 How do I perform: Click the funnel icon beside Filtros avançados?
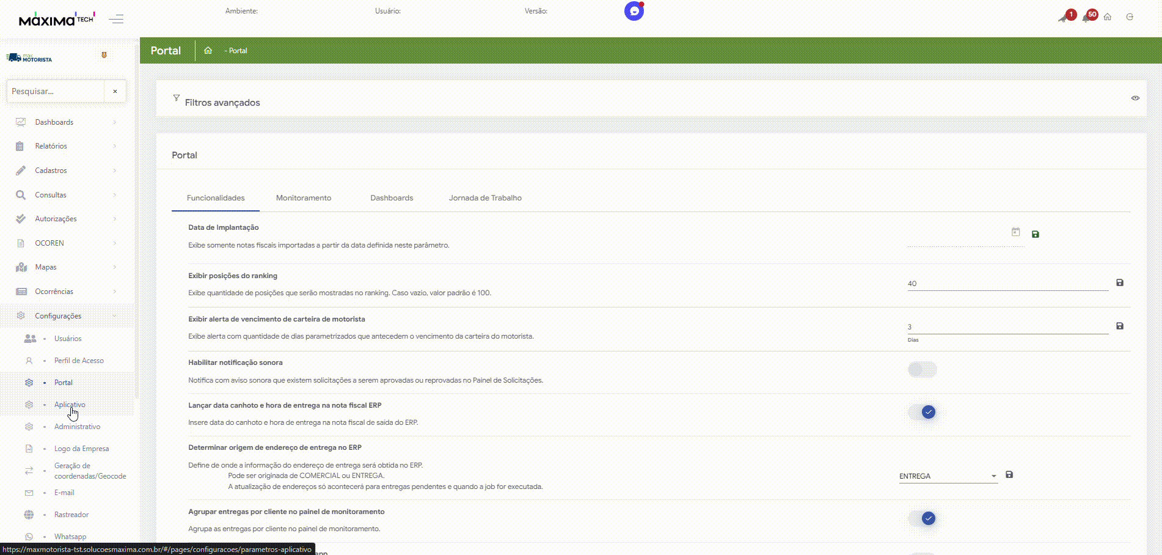[177, 98]
